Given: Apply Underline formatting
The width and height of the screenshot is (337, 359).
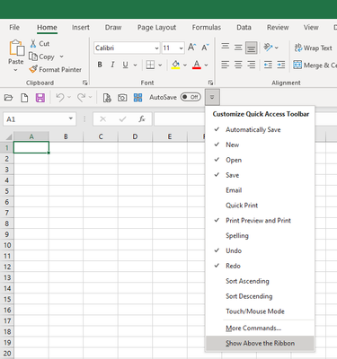Looking at the screenshot, I should [125, 65].
